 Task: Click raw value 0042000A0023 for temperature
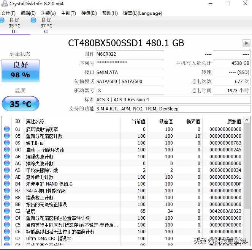tap(225, 211)
